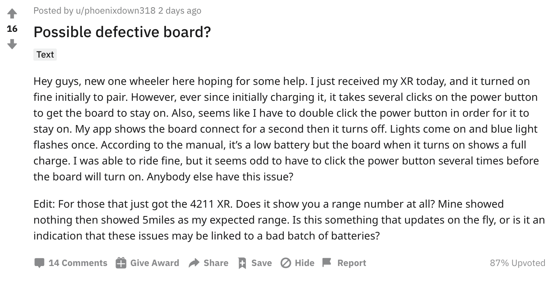Click the 'Edit:' paragraph about the 4211 XR
This screenshot has height=288, width=557.
pos(284,220)
